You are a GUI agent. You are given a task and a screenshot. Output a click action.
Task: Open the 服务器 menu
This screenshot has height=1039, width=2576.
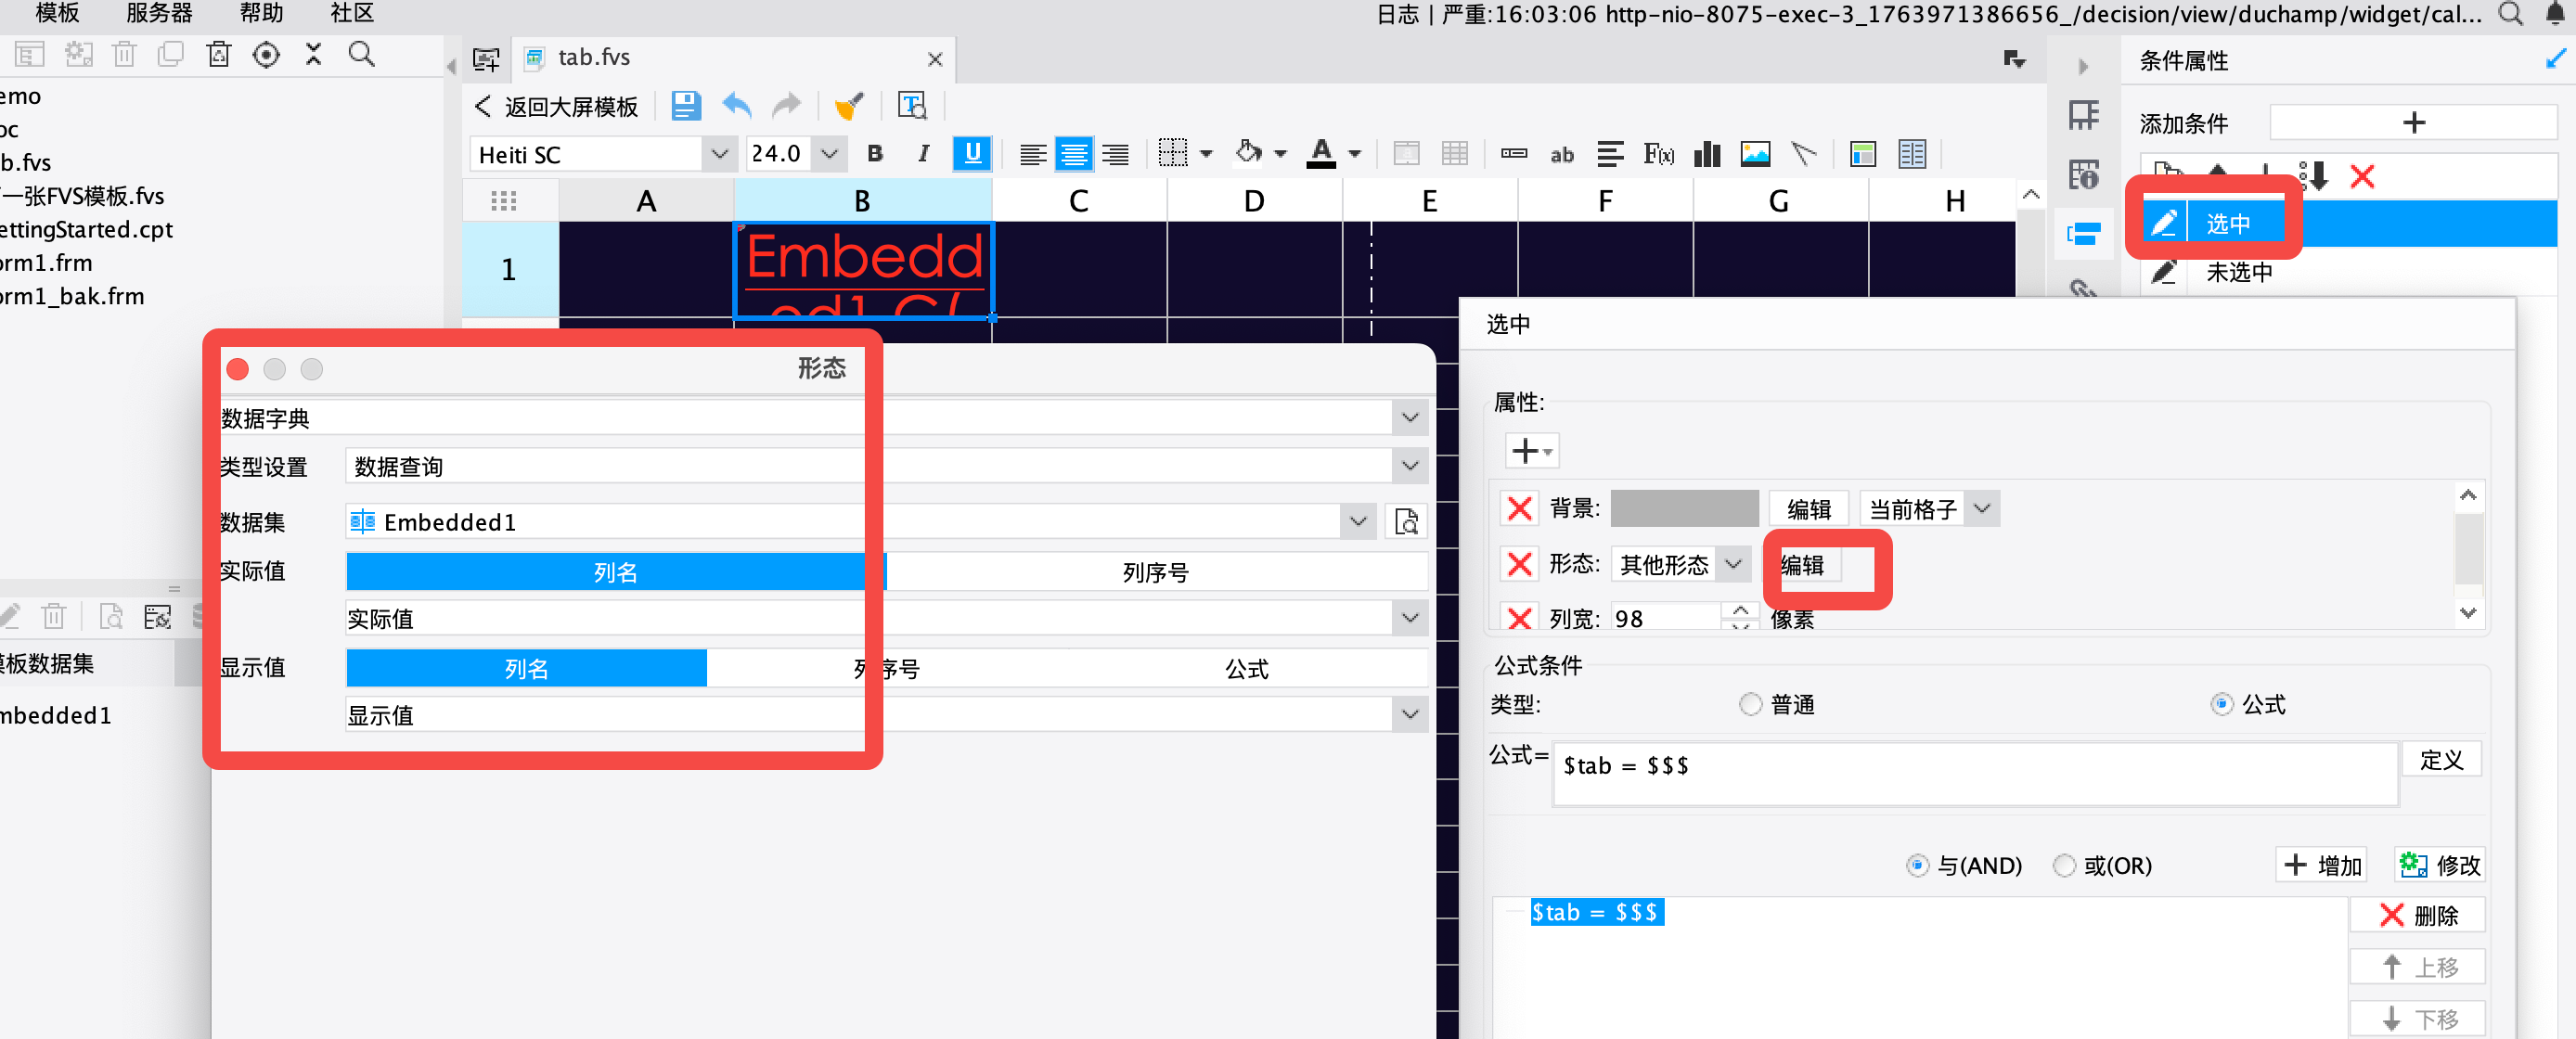(159, 13)
